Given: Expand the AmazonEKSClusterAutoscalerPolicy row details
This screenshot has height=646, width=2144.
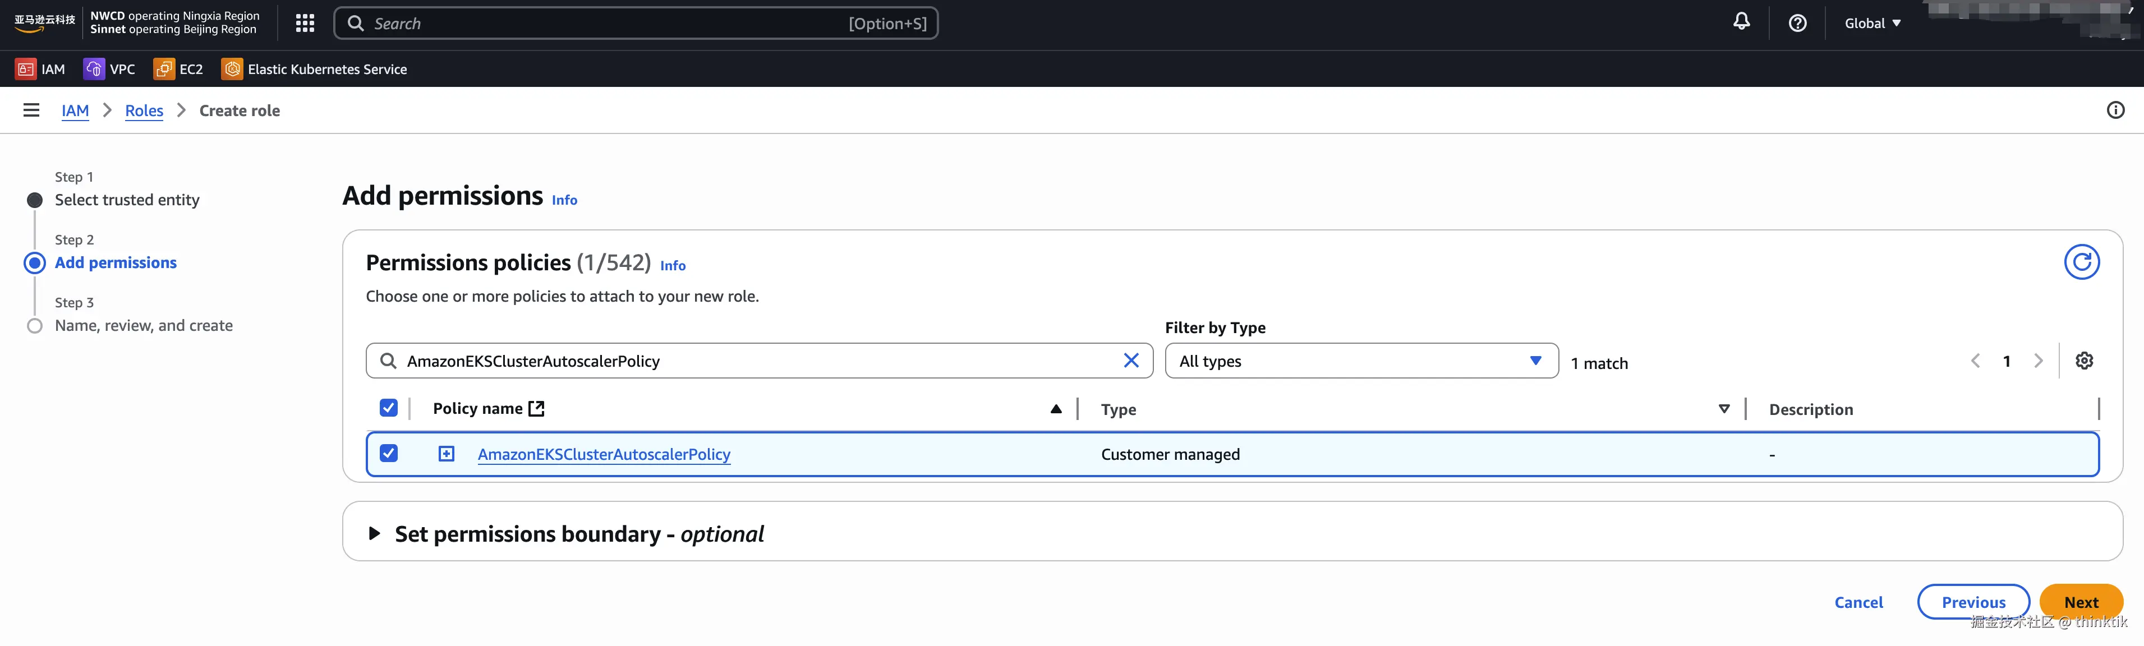Looking at the screenshot, I should [447, 454].
